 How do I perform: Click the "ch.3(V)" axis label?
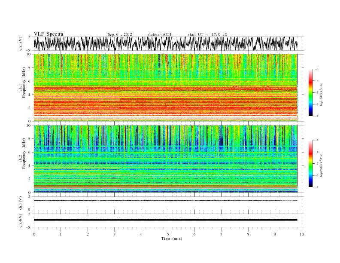[x=21, y=203]
